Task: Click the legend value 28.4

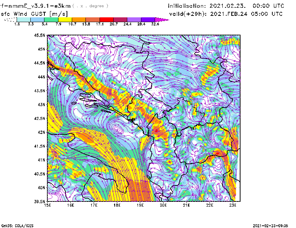Action: point(141,24)
